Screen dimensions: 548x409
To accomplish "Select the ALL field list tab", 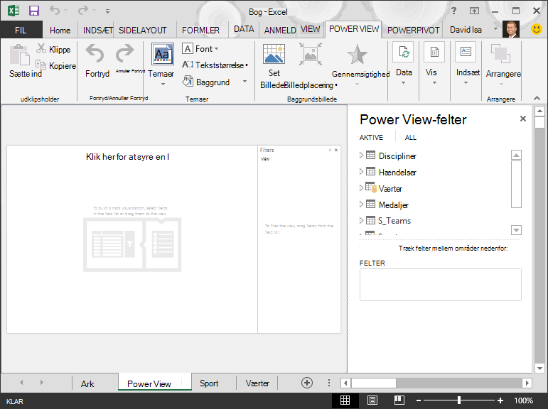I will click(x=411, y=138).
